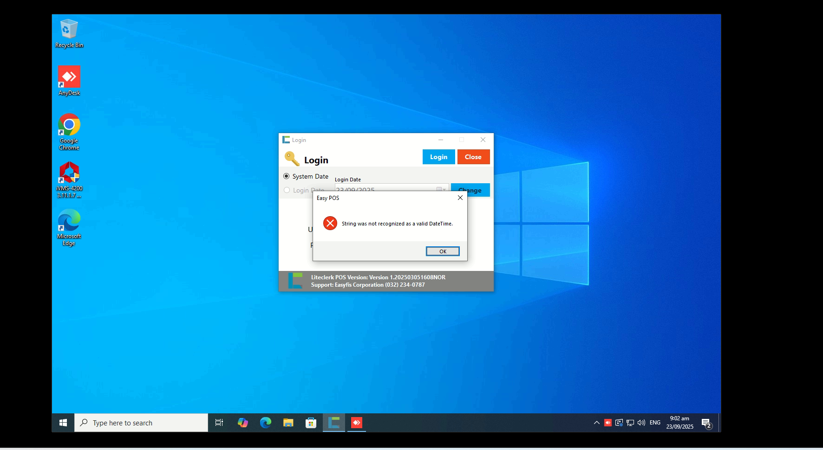
Task: Launch File Explorer from the taskbar
Action: (x=288, y=423)
